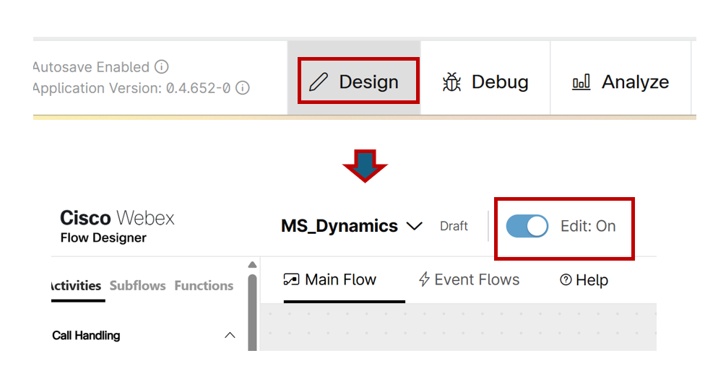Click the lightning bolt Event Flows icon
This screenshot has height=387, width=705.
[x=425, y=279]
